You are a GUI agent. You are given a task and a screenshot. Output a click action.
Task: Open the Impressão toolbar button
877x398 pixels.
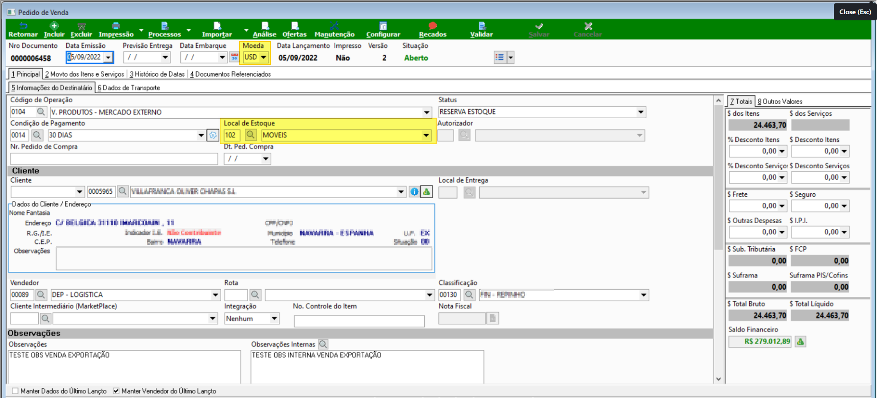[116, 29]
